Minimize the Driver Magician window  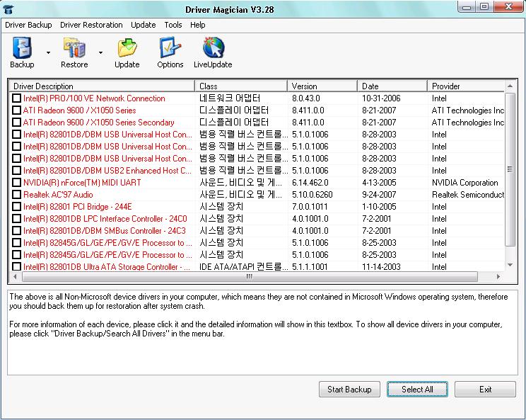(x=467, y=6)
